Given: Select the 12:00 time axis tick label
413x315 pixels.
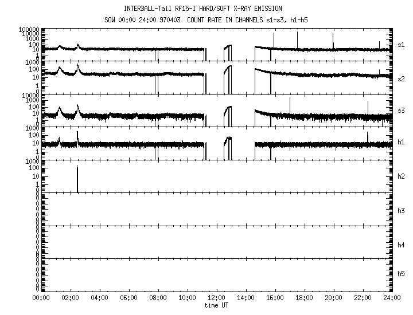Looking at the screenshot, I should 216,298.
